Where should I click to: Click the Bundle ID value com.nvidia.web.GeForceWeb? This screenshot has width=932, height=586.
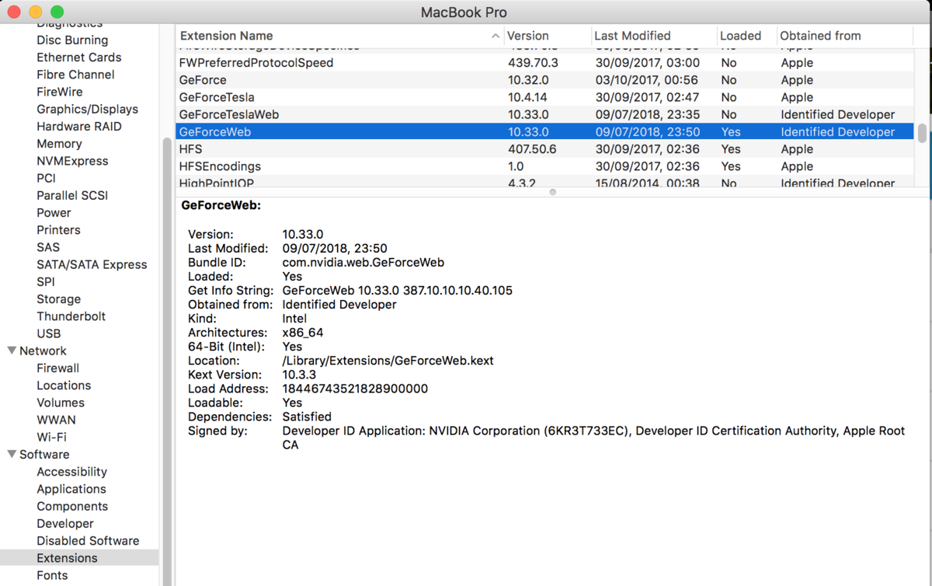coord(363,263)
